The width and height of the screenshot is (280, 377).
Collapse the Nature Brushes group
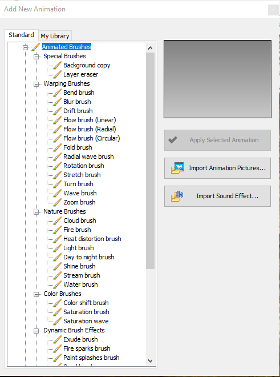click(x=36, y=212)
